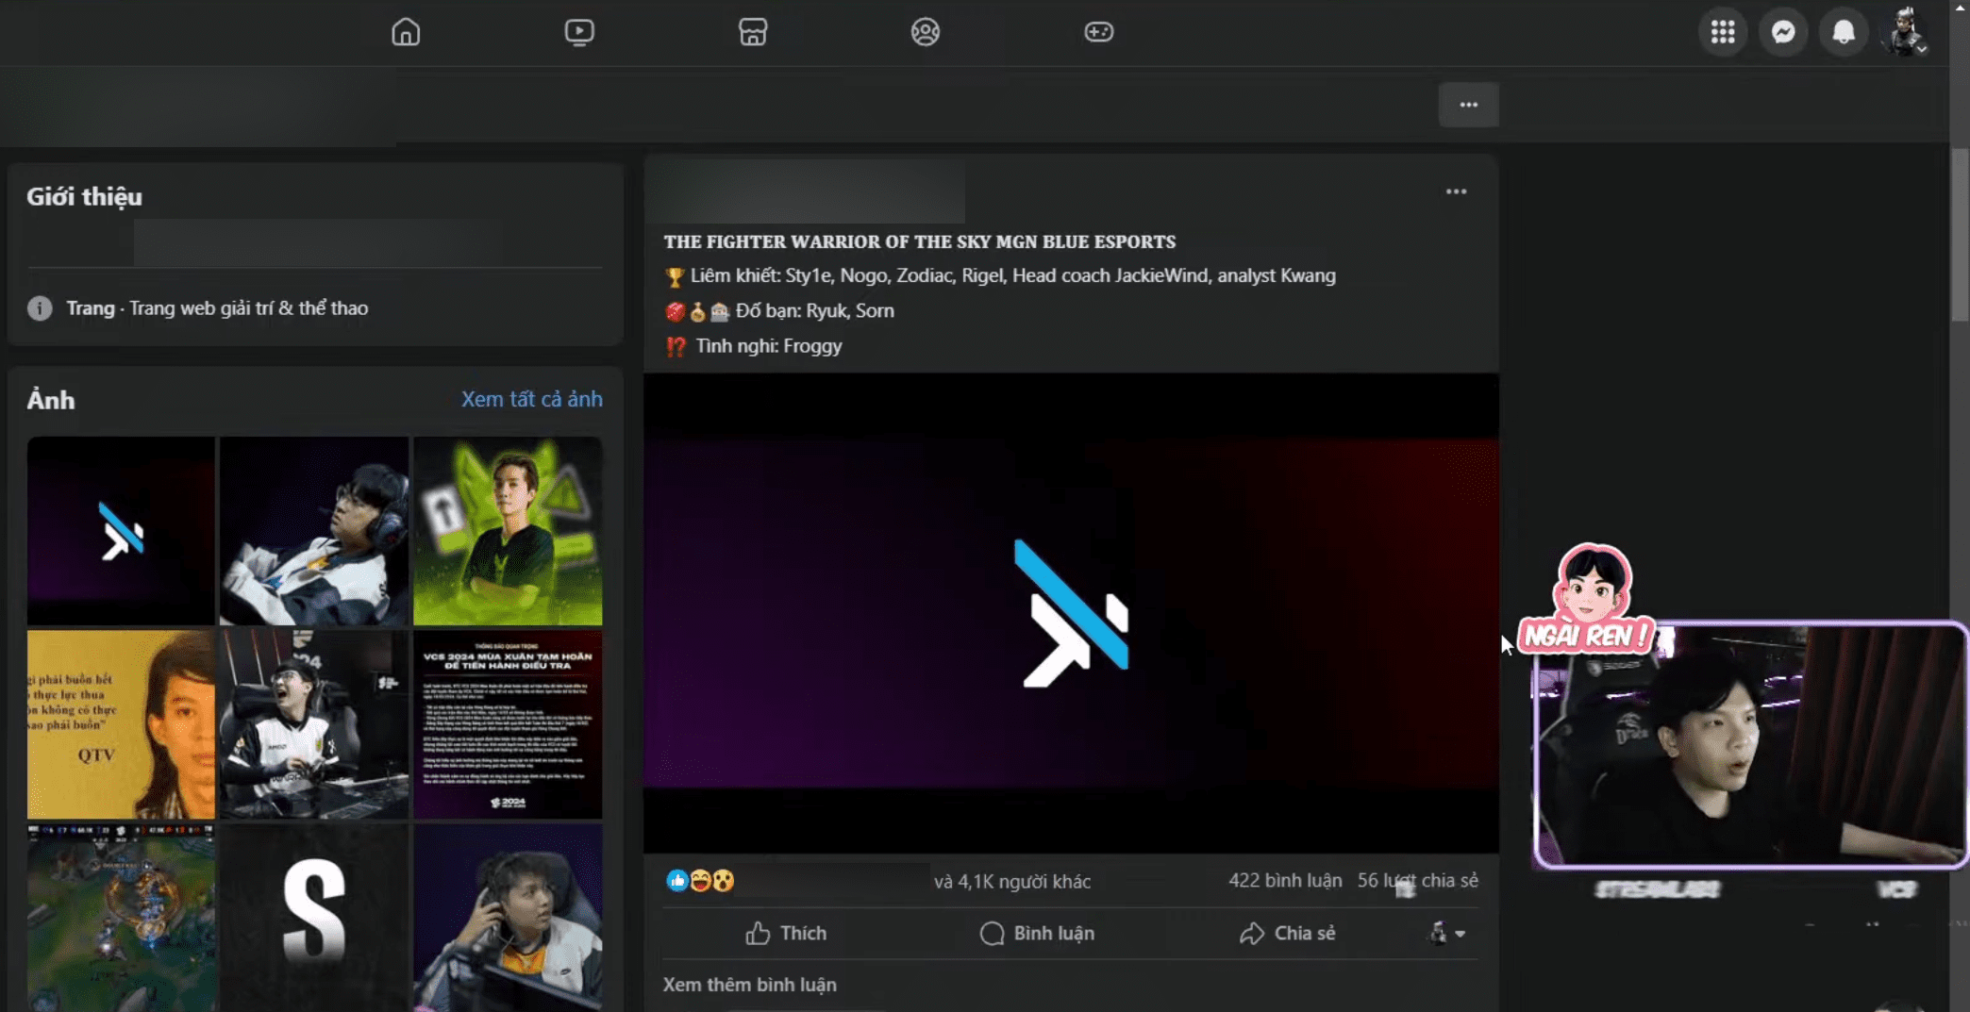Open the notifications bell icon
The image size is (1970, 1012).
pos(1844,32)
